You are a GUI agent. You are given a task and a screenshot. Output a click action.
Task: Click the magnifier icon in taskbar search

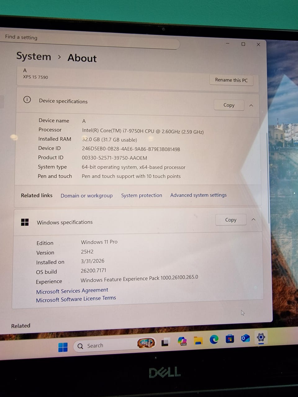80,346
